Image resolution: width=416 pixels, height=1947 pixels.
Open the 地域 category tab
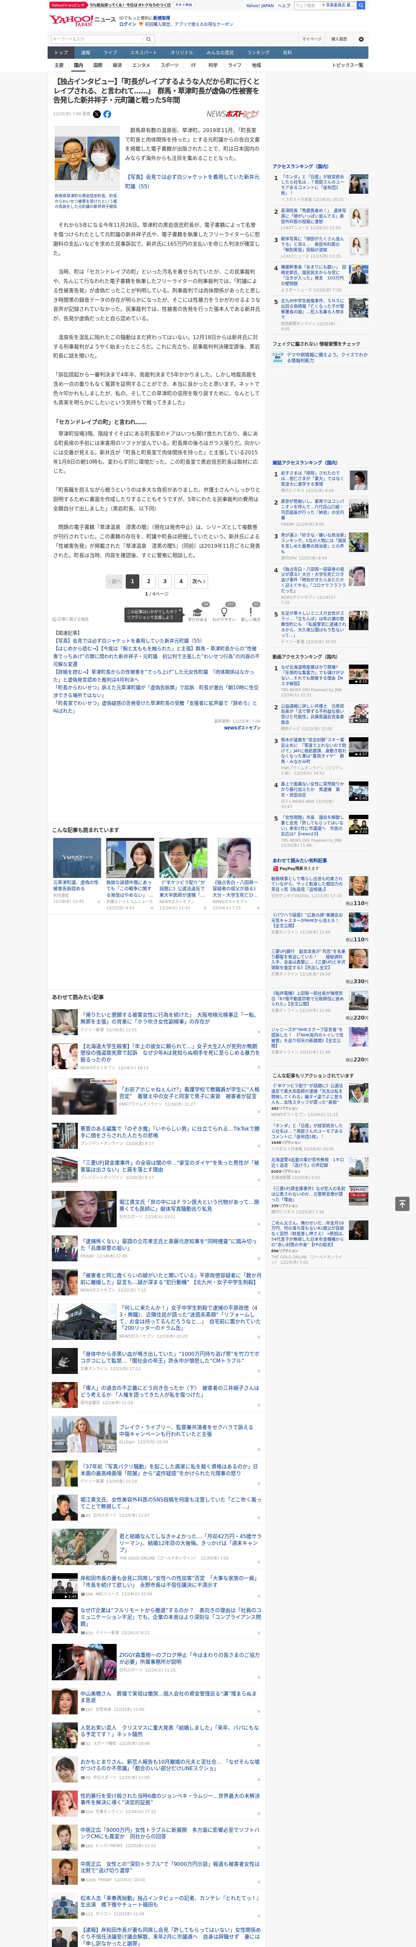[256, 65]
